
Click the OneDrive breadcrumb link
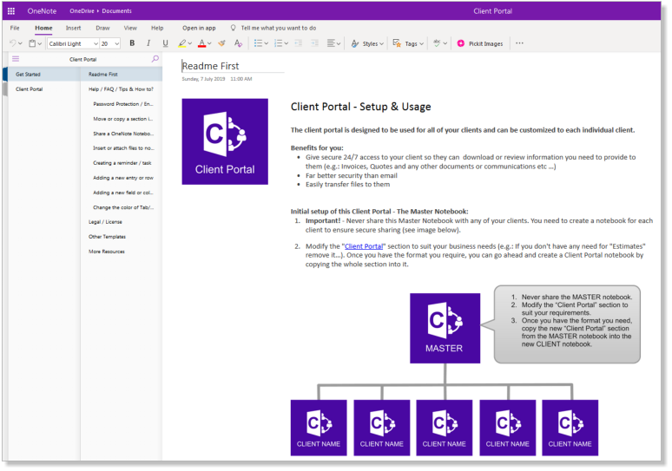coord(82,11)
